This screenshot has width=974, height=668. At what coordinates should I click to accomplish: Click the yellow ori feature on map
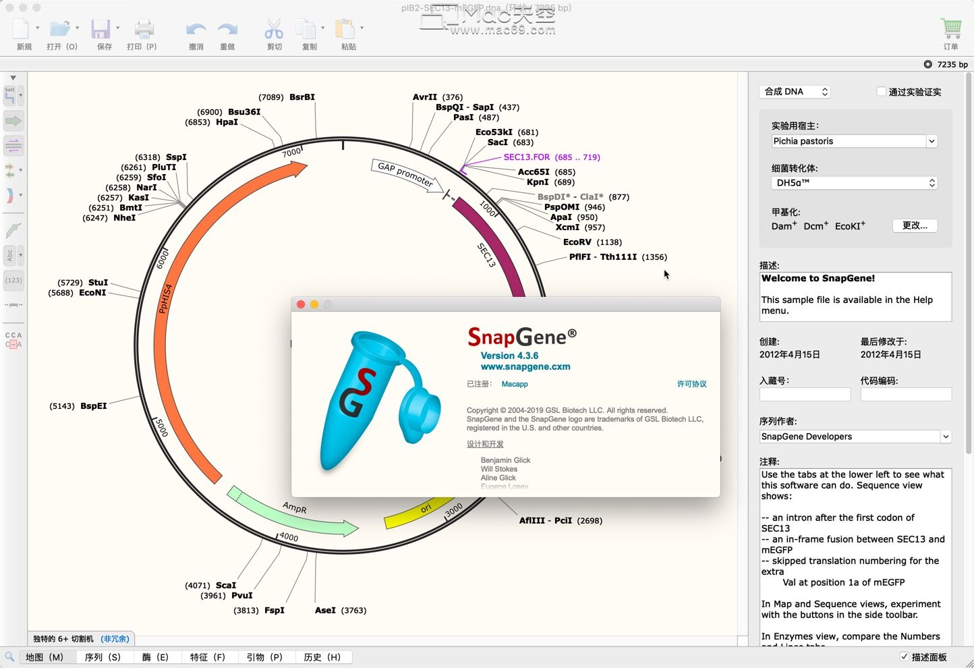[x=418, y=513]
